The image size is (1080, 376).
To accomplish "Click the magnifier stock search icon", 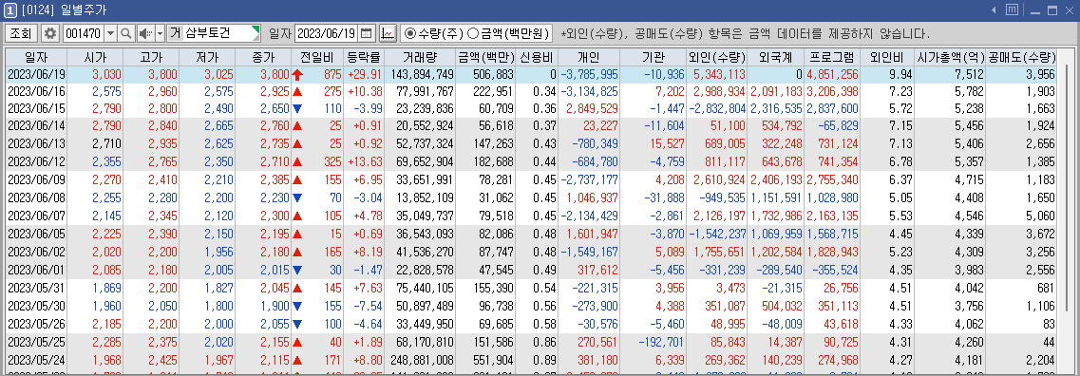I will (x=126, y=33).
